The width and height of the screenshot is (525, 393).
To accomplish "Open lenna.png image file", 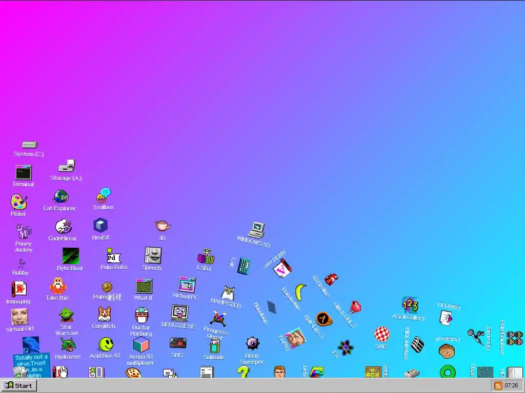I will pos(19,289).
